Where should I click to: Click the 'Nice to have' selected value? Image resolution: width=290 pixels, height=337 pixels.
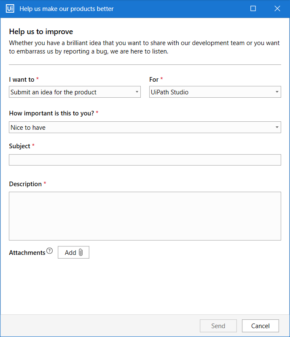[28, 127]
